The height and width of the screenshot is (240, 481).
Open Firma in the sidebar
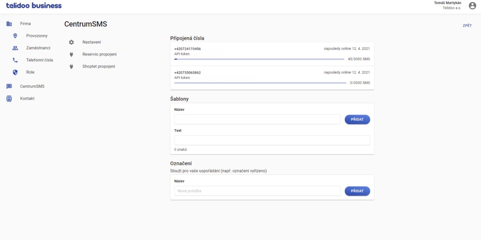[x=26, y=23]
